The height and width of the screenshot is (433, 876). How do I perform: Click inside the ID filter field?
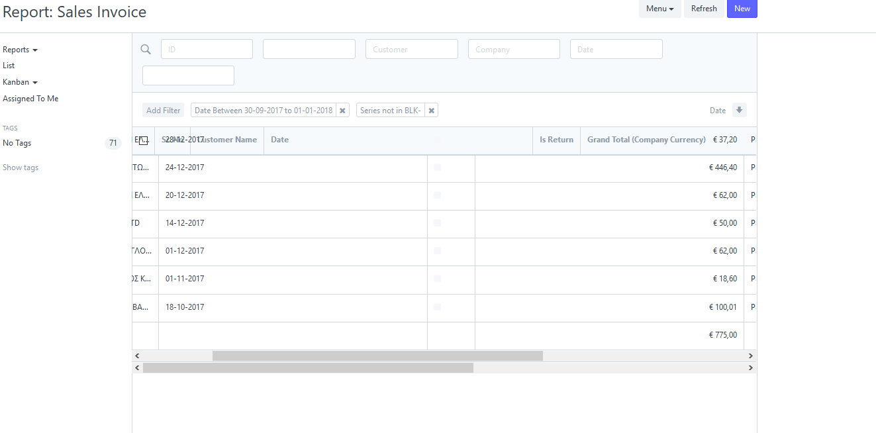(207, 48)
